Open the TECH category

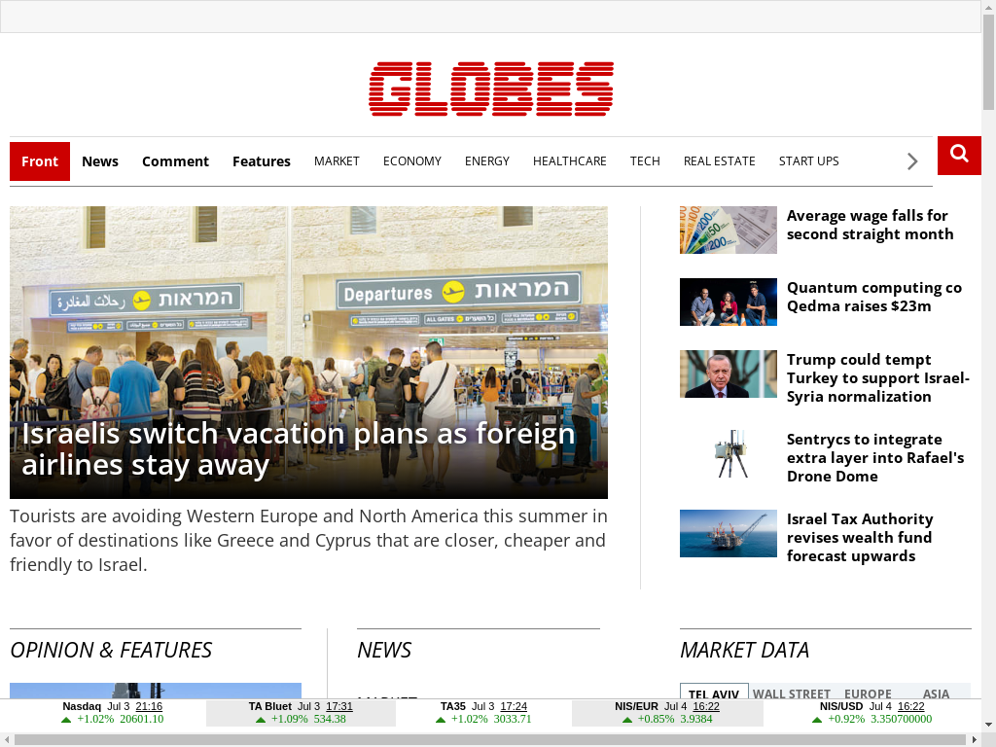tap(645, 161)
